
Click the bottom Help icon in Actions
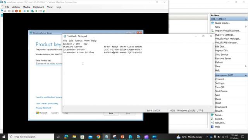click(x=212, y=127)
